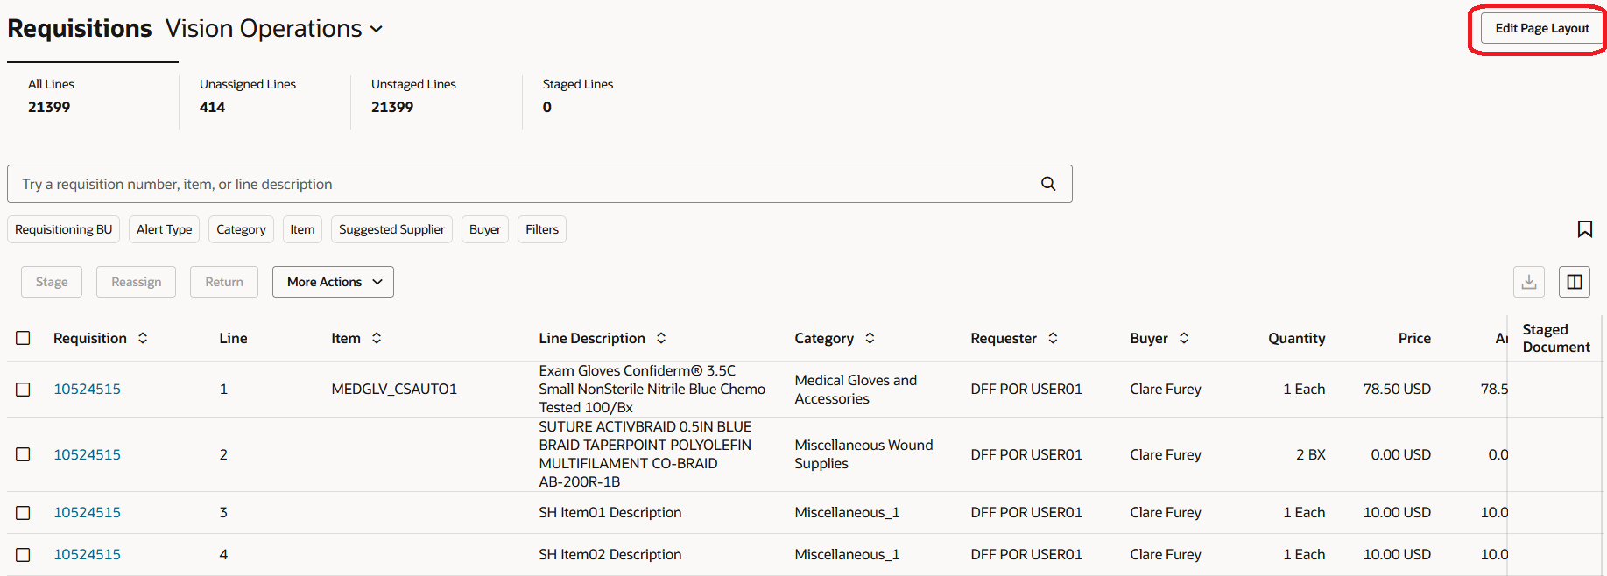Check the select-all checkbox in the table header
This screenshot has height=576, width=1607.
click(23, 338)
